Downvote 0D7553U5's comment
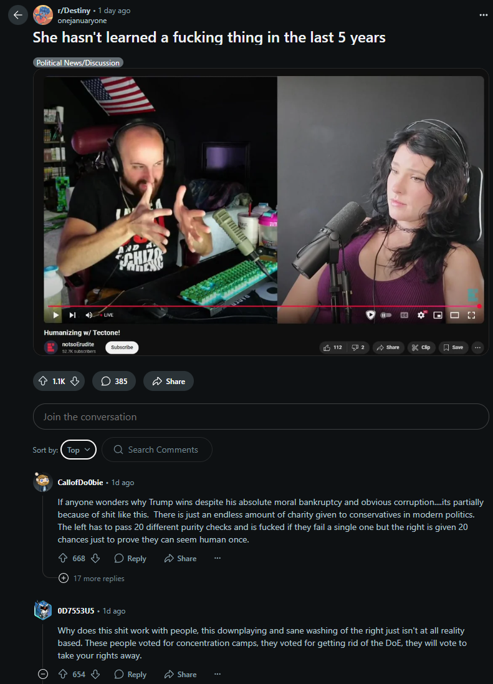 95,675
